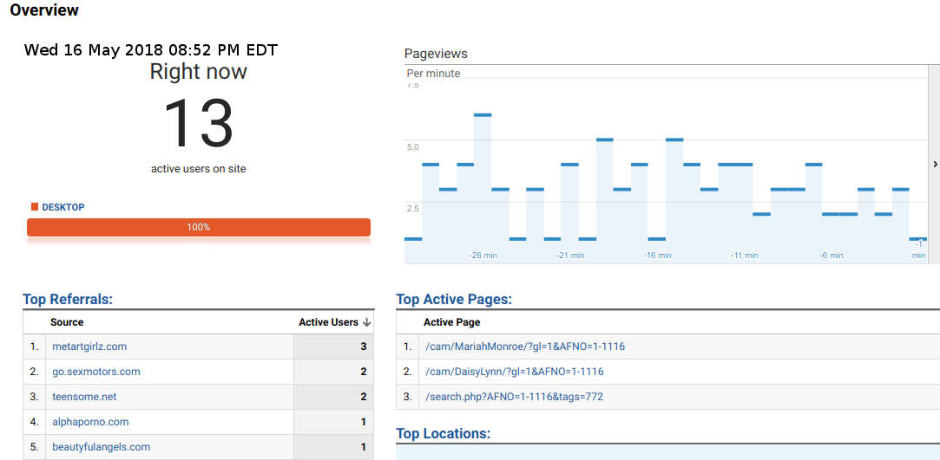Open the /cam/DaisyLynn/ active page link
This screenshot has height=460, width=940.
click(514, 372)
